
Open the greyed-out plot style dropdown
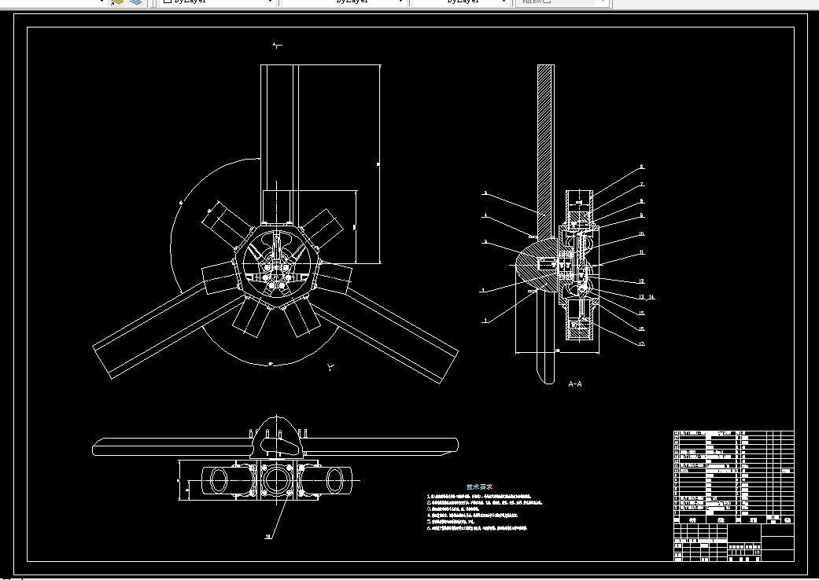pyautogui.click(x=562, y=2)
